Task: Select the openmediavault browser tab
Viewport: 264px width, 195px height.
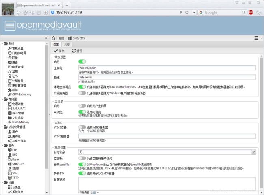Action: point(39,5)
